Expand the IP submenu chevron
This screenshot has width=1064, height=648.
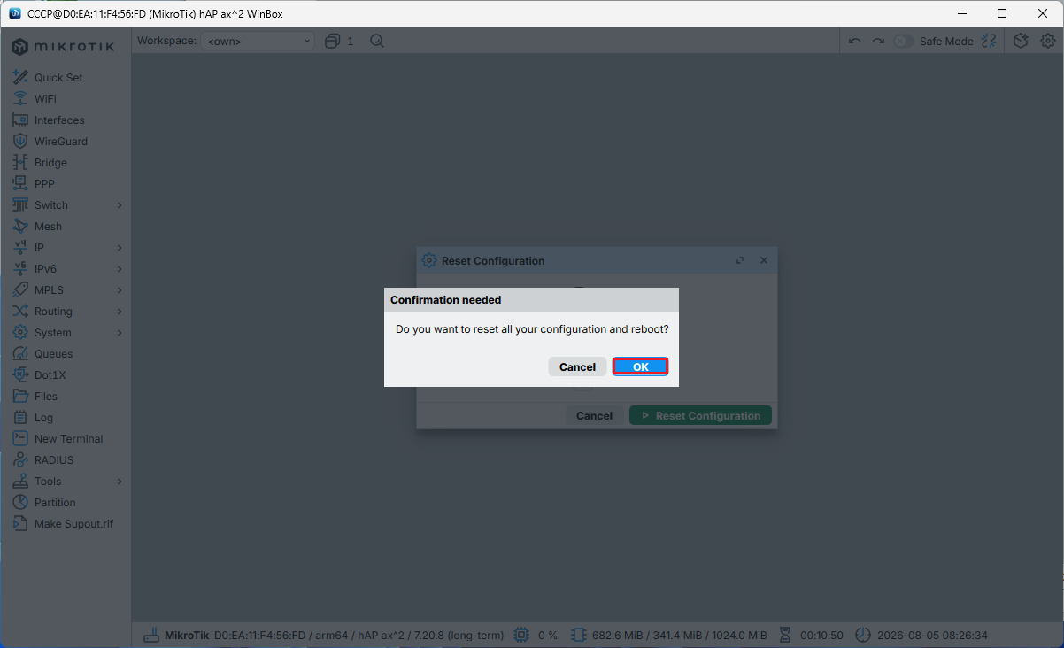point(120,248)
